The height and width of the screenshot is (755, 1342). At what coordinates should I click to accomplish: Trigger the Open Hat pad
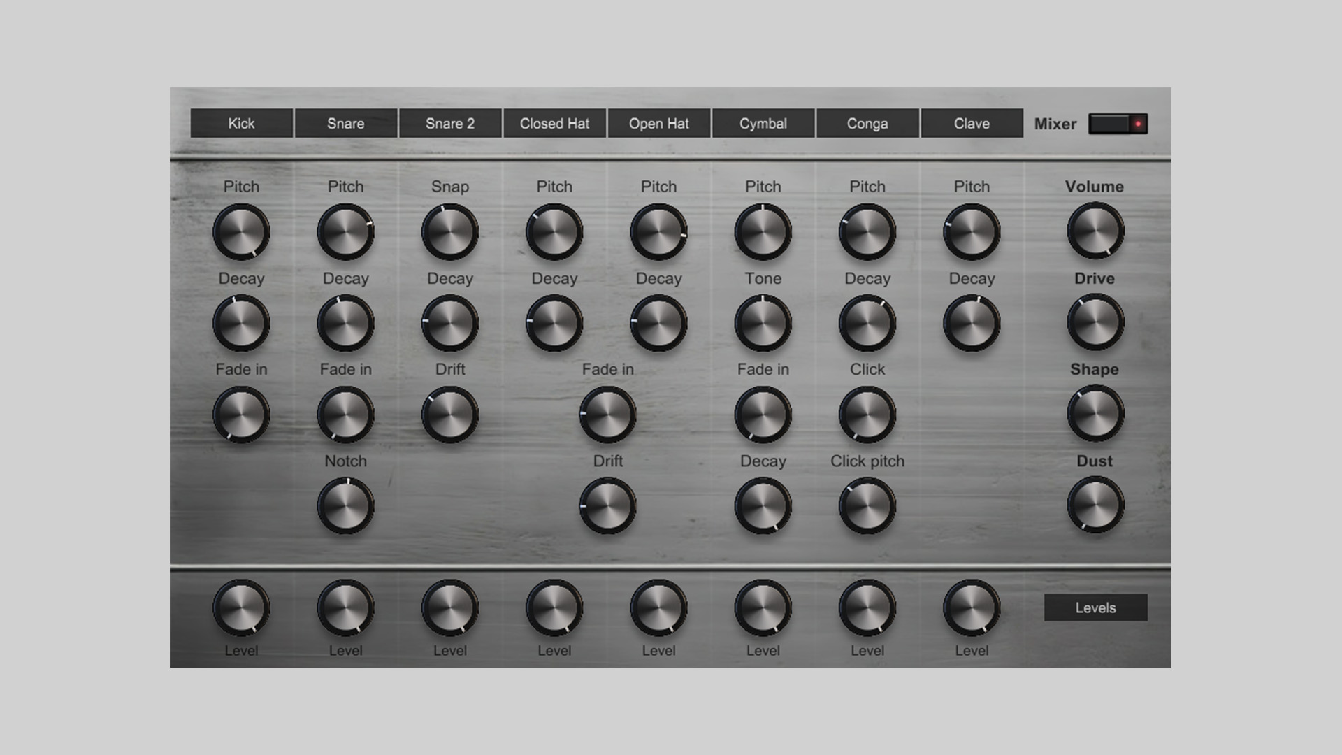click(658, 124)
